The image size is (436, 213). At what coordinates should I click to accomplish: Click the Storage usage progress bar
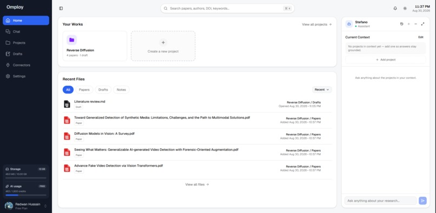[26, 178]
